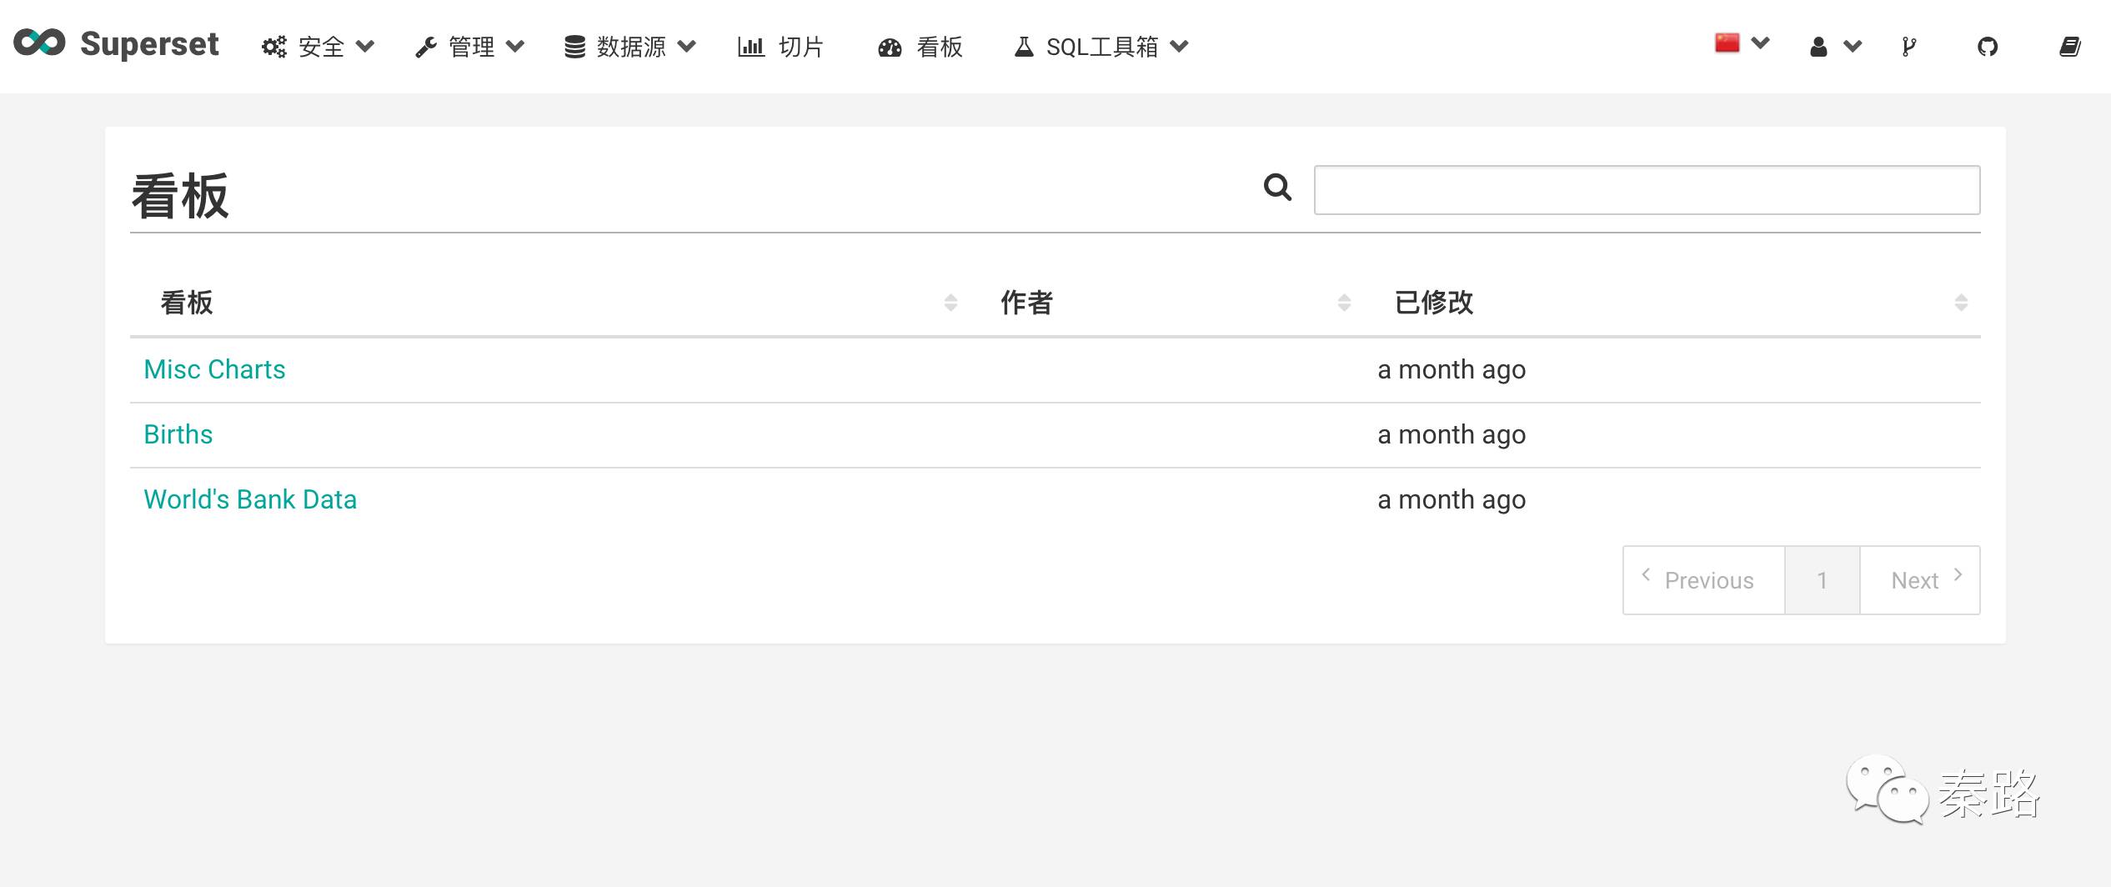2111x887 pixels.
Task: Open the World's Bank Data dashboard
Action: [x=250, y=499]
